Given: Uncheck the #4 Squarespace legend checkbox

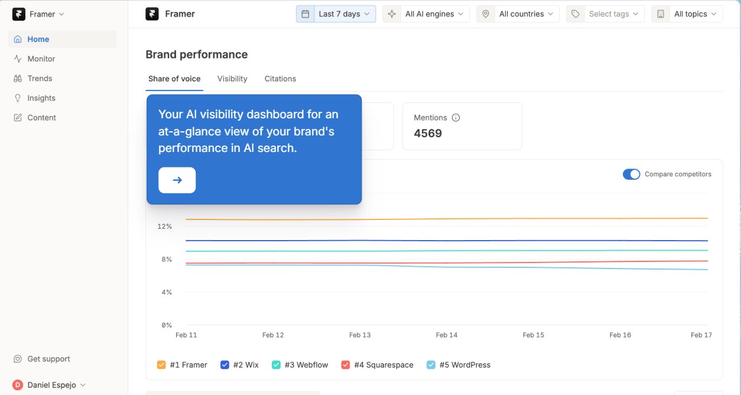Looking at the screenshot, I should tap(346, 365).
